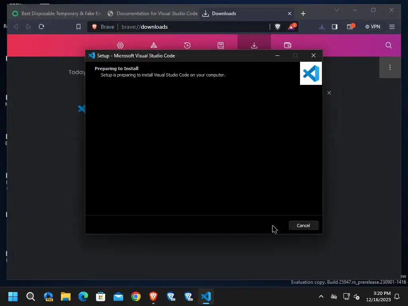
Task: Go back in Brave browser
Action: [16, 27]
